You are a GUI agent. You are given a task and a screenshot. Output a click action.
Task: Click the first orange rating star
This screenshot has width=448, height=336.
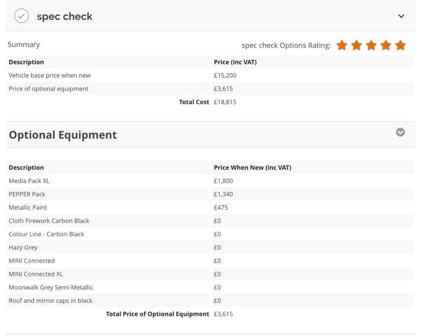342,45
